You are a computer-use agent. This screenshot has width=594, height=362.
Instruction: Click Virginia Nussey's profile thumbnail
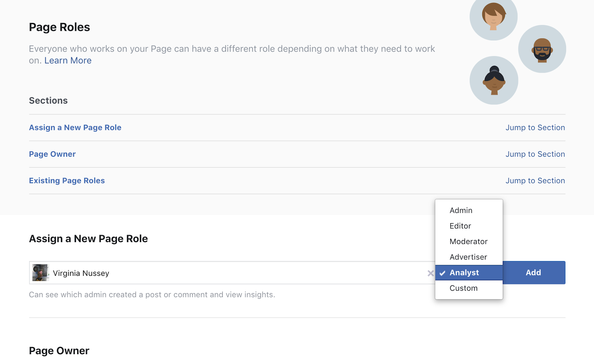pyautogui.click(x=40, y=273)
